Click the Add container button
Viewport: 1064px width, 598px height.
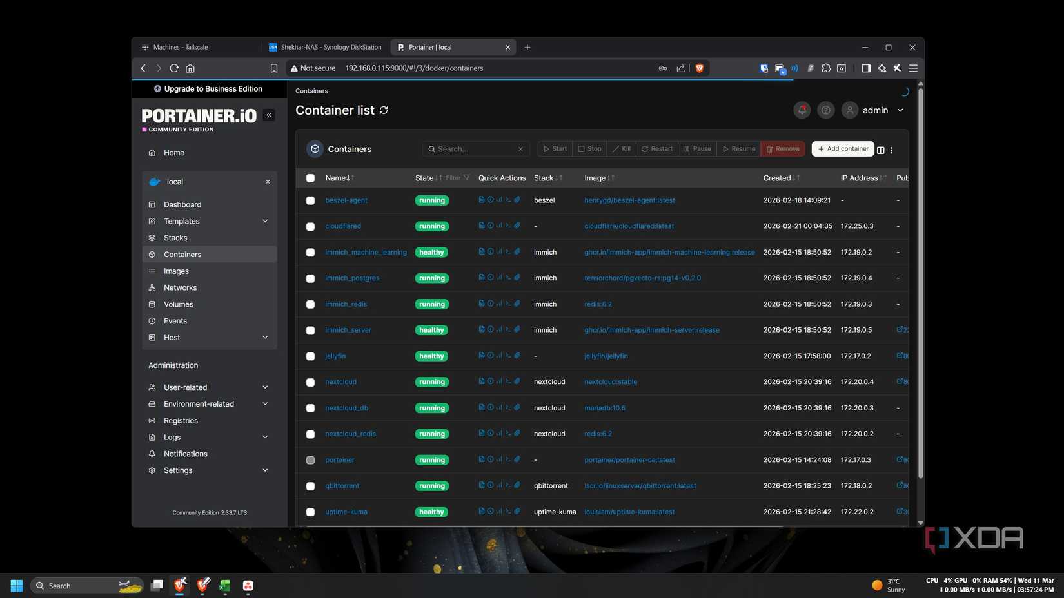(x=842, y=149)
